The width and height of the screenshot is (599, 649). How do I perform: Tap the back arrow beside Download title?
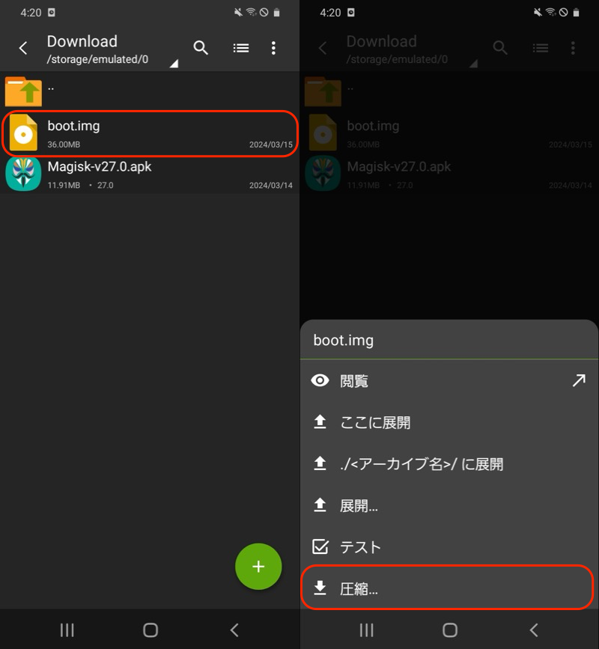[x=23, y=49]
